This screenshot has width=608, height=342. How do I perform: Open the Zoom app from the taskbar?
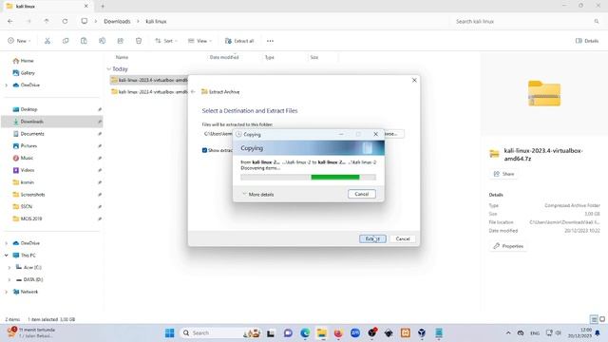(355, 333)
